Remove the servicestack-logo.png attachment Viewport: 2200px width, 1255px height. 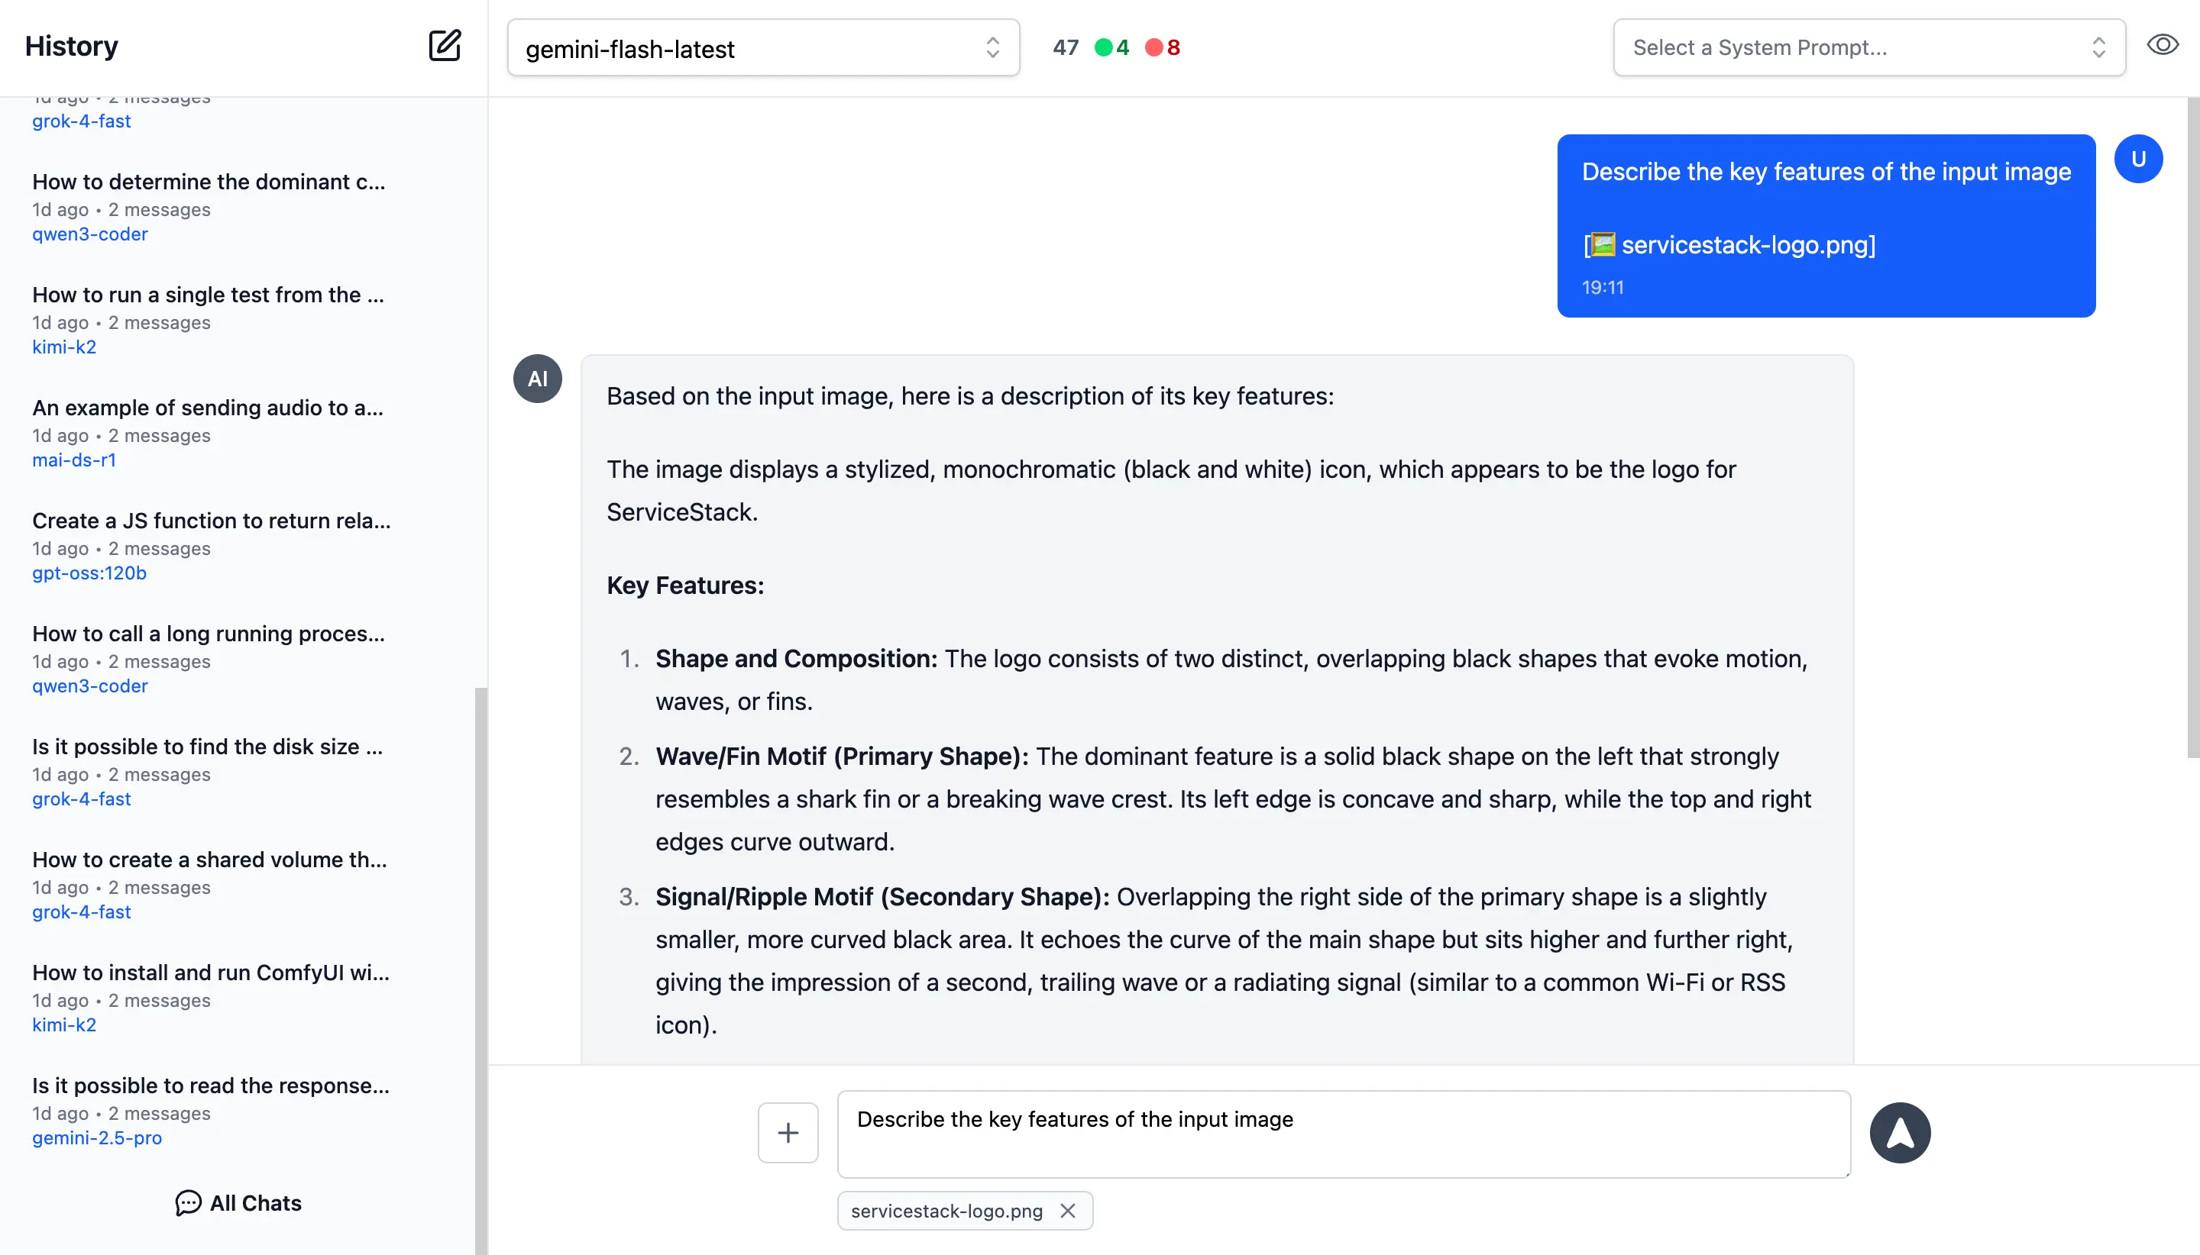tap(1067, 1211)
